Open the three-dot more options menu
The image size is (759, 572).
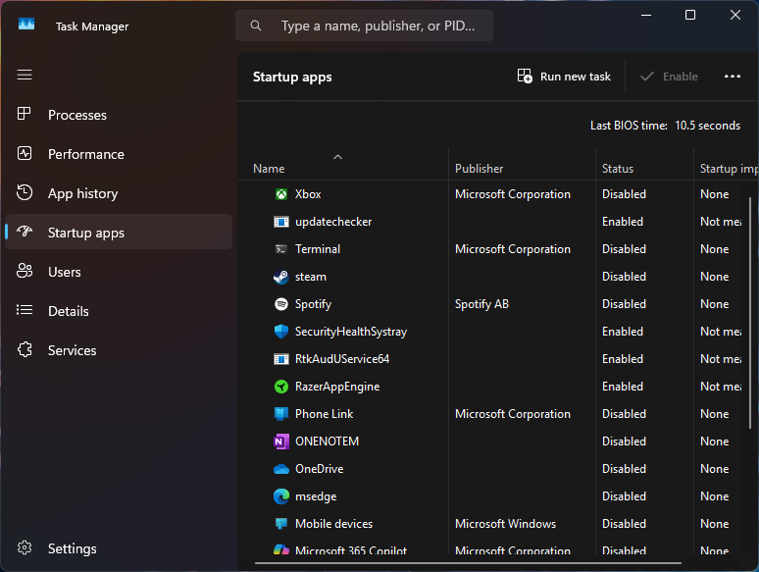(732, 77)
